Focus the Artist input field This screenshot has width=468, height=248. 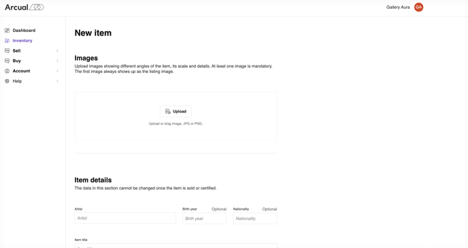[125, 218]
